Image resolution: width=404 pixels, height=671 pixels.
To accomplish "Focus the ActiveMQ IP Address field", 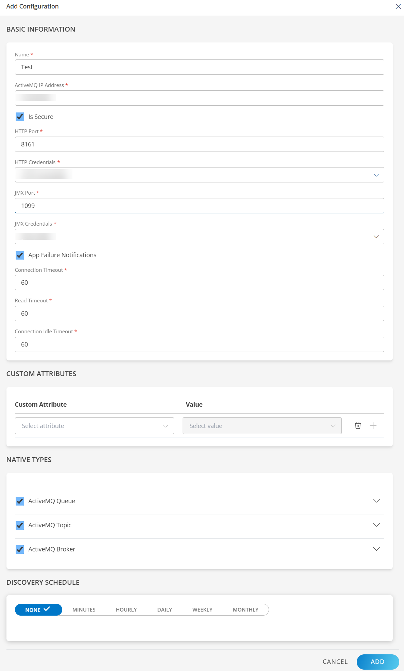I will 200,98.
